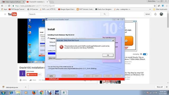Open the More options under the video
Screen dimensions: 169x95
pyautogui.click(x=42, y=80)
